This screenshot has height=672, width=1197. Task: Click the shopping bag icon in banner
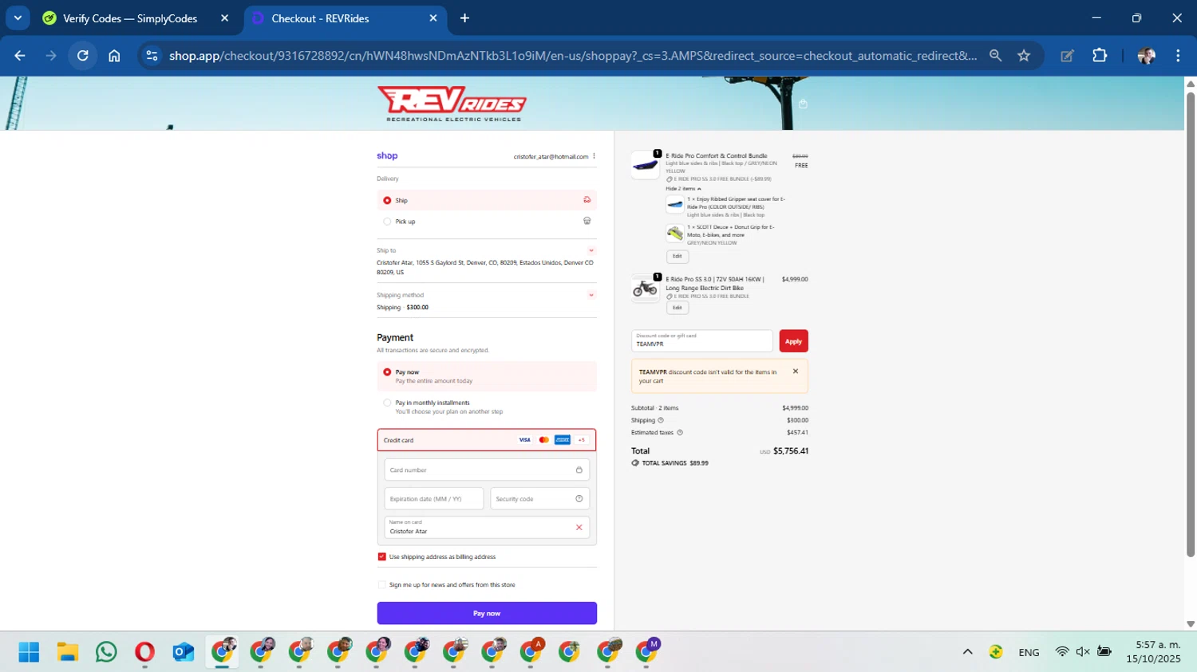point(803,104)
